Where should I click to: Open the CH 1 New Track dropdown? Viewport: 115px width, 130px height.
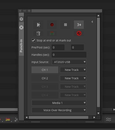[73, 70]
